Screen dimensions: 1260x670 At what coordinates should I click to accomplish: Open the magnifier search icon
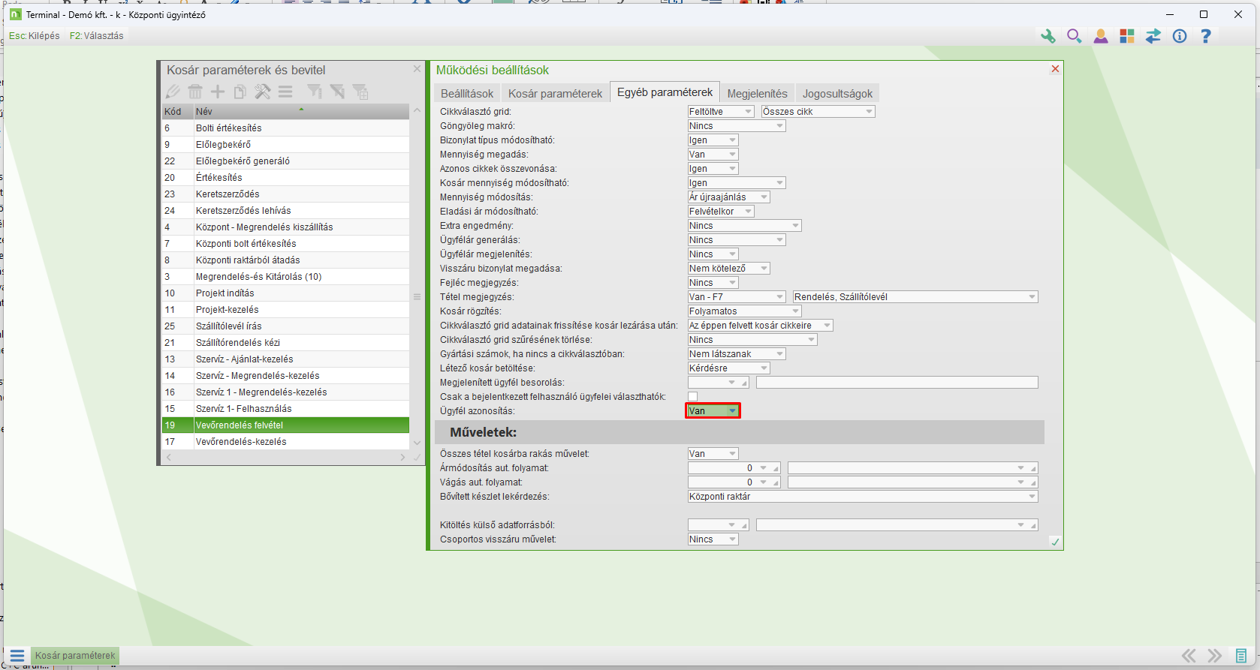coord(1074,36)
